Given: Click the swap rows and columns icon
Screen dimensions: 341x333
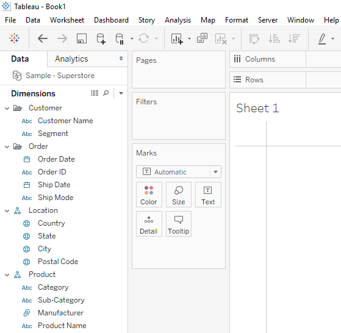Looking at the screenshot, I should coord(254,38).
